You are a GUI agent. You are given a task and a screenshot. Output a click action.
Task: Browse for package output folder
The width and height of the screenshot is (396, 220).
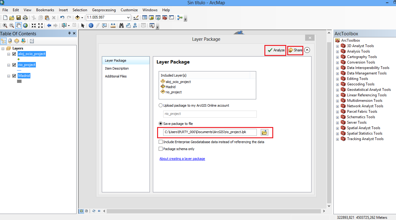264,132
